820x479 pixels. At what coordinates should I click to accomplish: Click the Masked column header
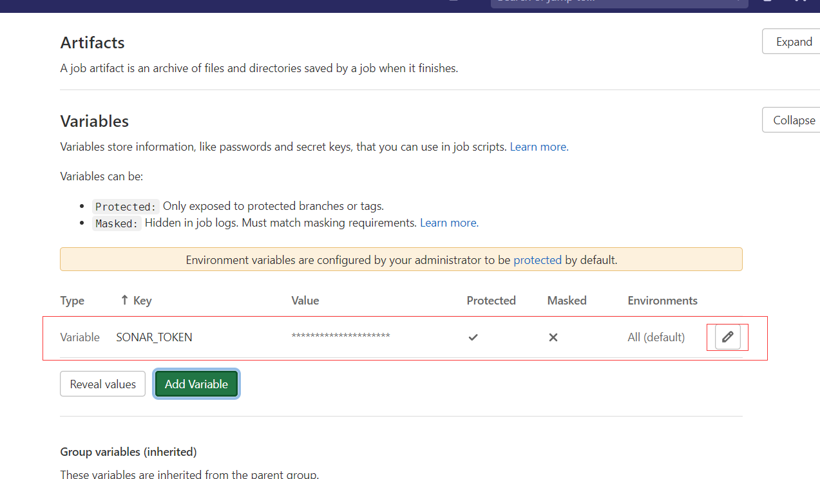(566, 301)
